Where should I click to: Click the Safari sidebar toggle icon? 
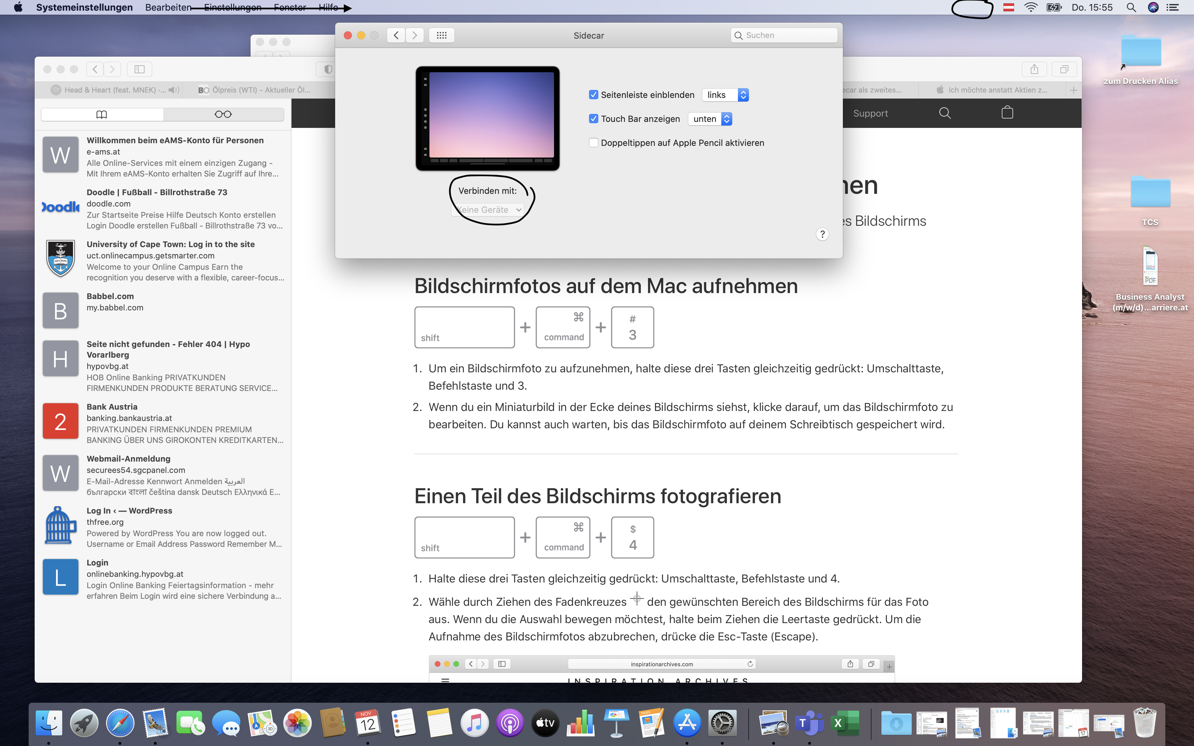coord(140,69)
